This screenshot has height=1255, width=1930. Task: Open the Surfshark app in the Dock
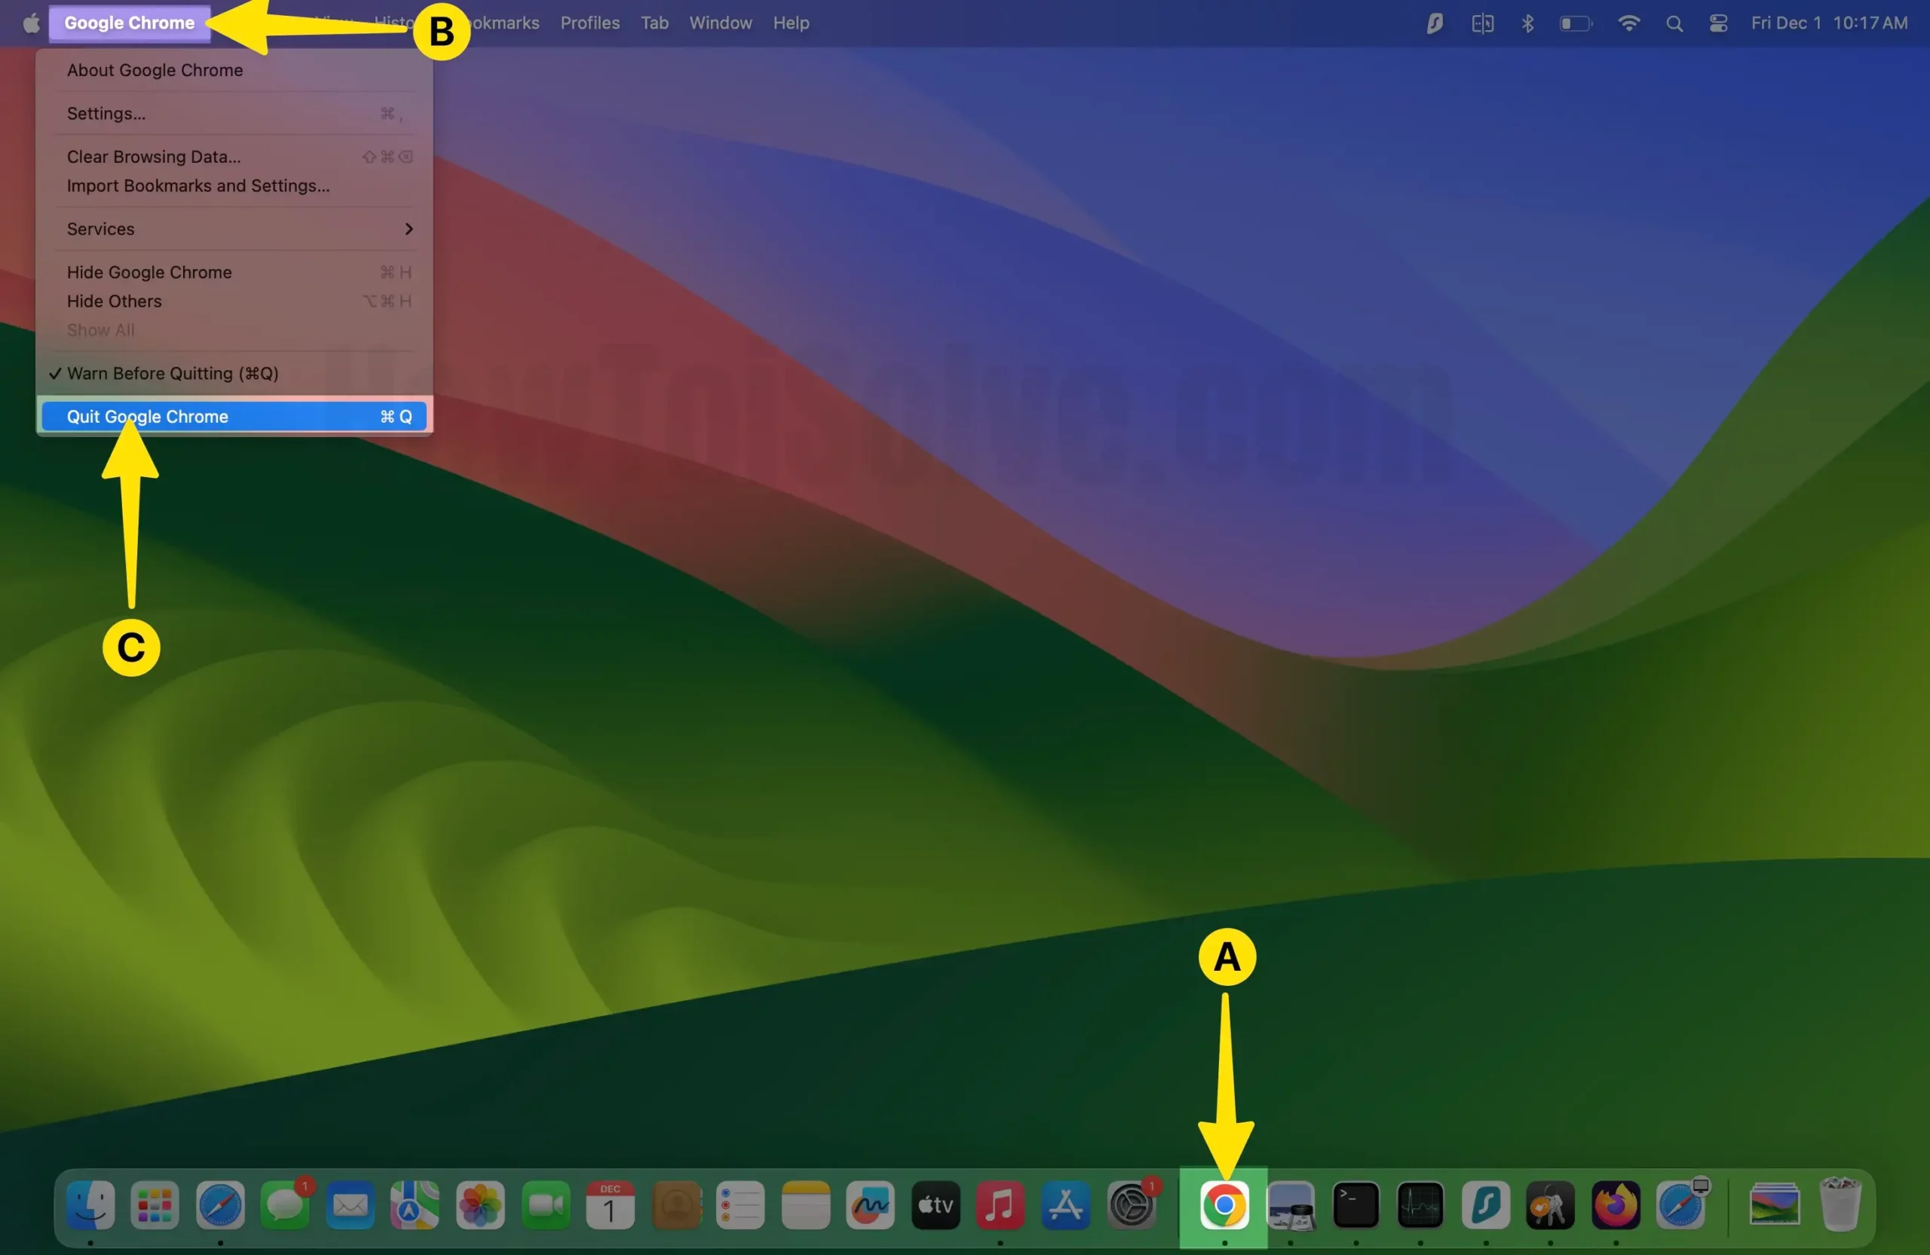(1486, 1204)
